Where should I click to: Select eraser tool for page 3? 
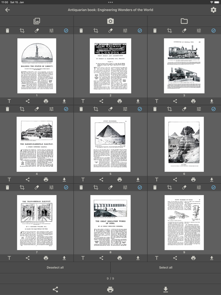point(184,30)
